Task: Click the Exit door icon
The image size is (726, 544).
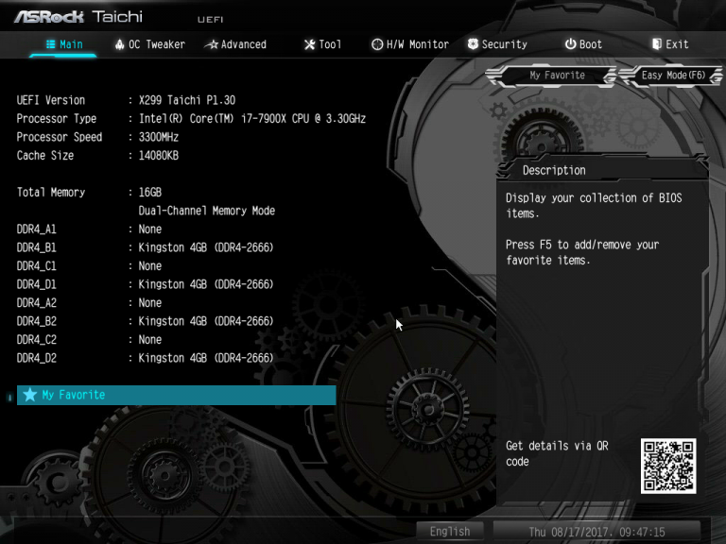Action: click(x=657, y=44)
